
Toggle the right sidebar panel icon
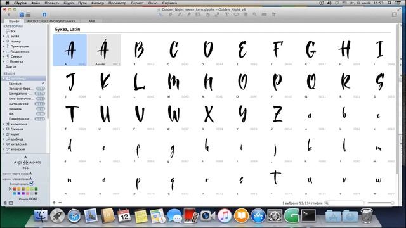394,15
